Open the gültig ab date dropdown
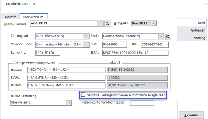 point(154,23)
